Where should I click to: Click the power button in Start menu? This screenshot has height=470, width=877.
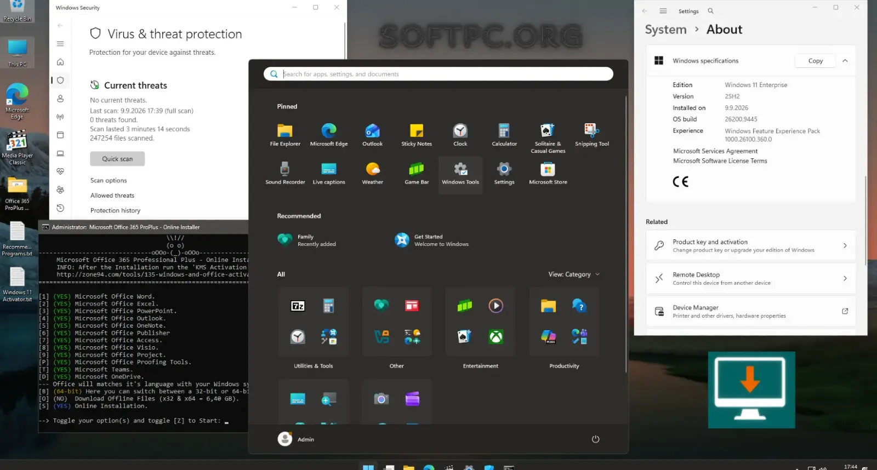(596, 439)
